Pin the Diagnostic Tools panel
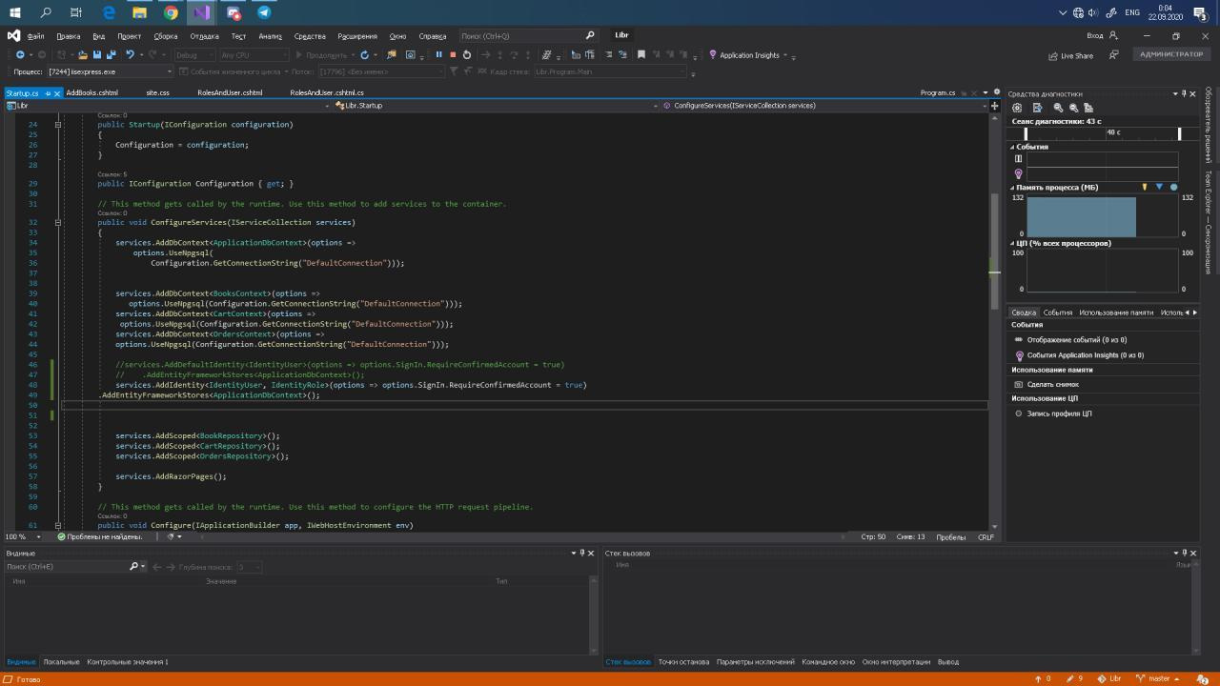 (1183, 93)
